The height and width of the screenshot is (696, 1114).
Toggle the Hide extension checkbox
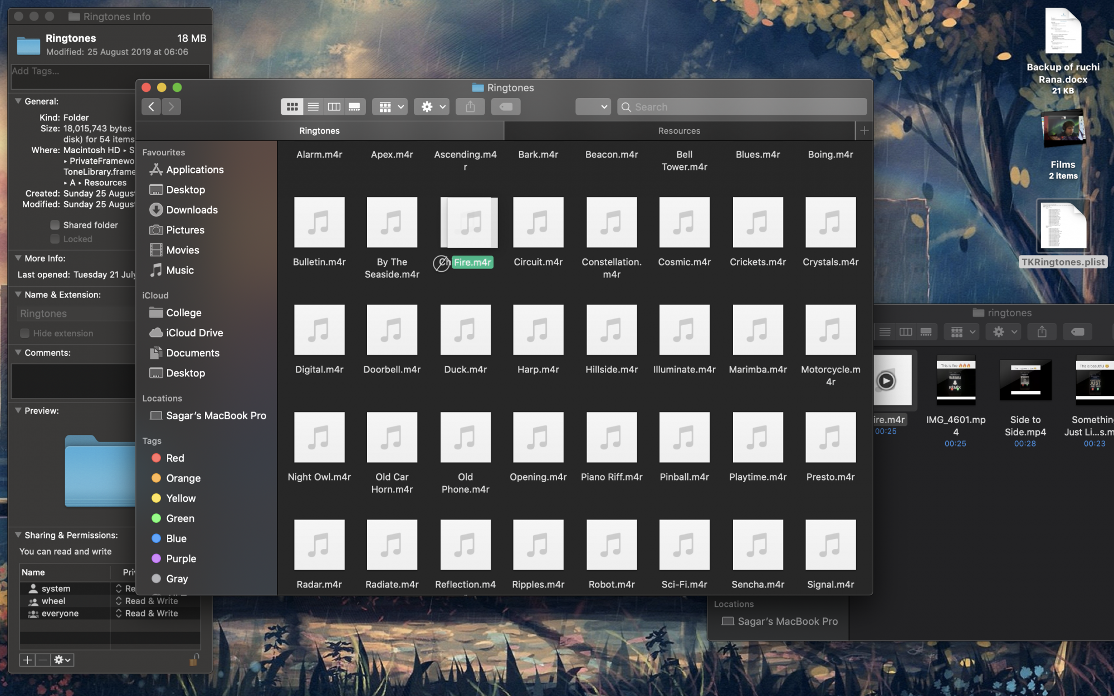point(25,334)
